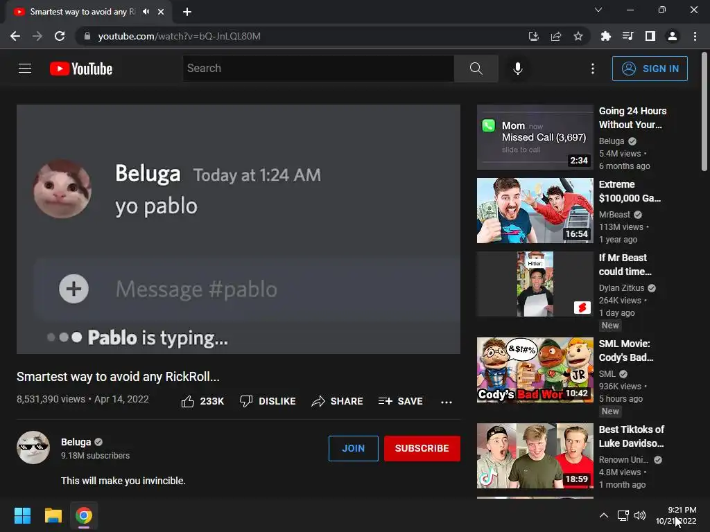Start voice search with microphone icon
The height and width of the screenshot is (532, 710).
pyautogui.click(x=517, y=69)
